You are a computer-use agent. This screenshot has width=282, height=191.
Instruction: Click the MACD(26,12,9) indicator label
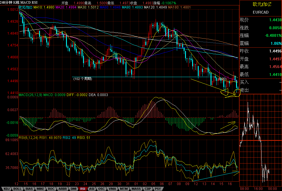tap(30, 95)
